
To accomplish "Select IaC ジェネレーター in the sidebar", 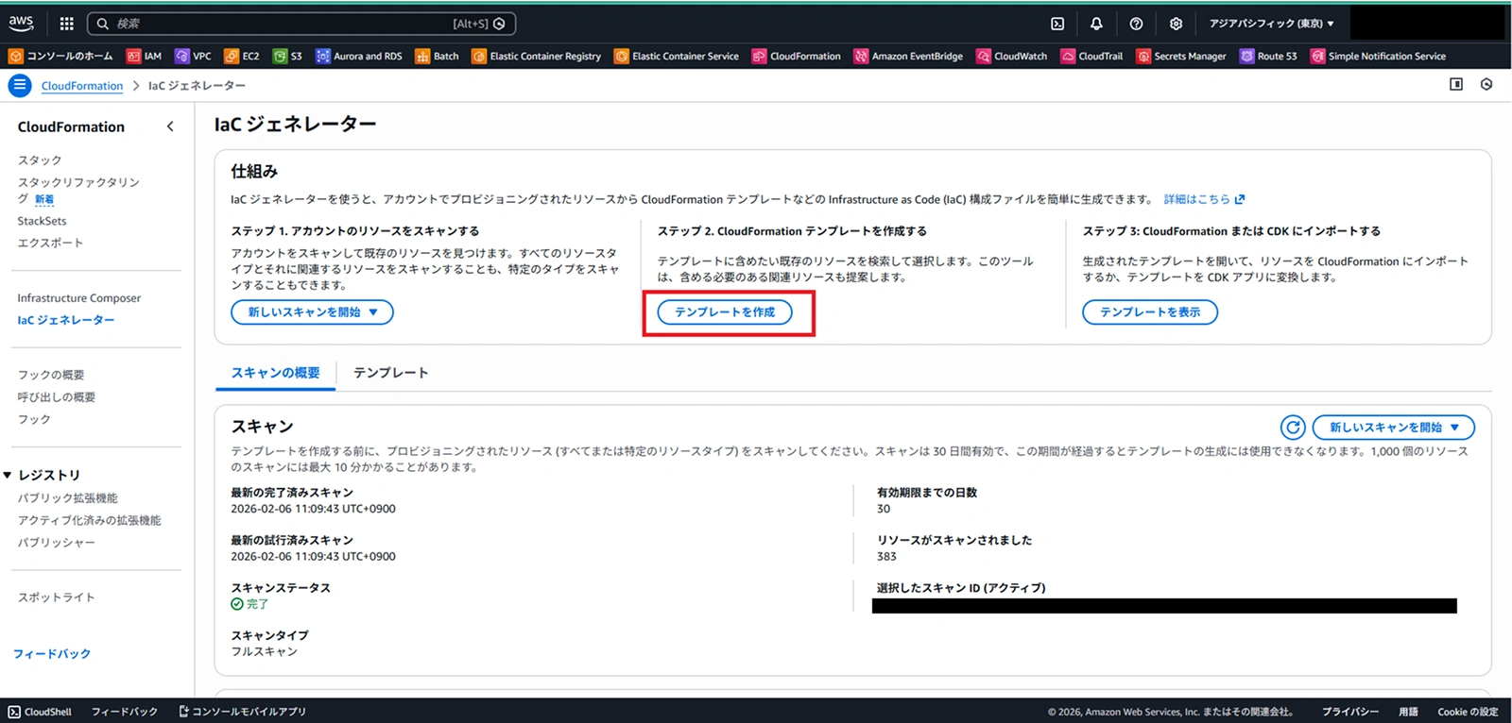I will [x=66, y=320].
